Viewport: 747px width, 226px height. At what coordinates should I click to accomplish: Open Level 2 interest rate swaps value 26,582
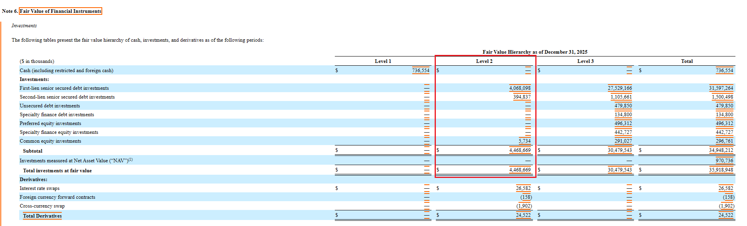tap(523, 188)
